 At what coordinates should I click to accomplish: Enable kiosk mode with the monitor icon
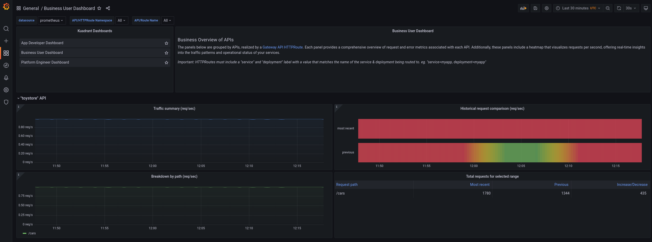[646, 8]
